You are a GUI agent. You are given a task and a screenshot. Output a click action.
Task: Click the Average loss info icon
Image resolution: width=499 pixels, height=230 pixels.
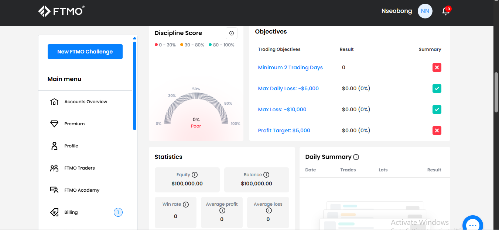click(x=269, y=210)
